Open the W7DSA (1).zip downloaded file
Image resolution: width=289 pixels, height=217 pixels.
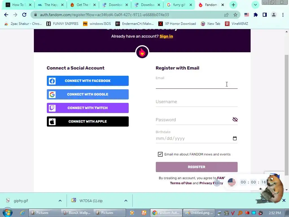point(91,201)
